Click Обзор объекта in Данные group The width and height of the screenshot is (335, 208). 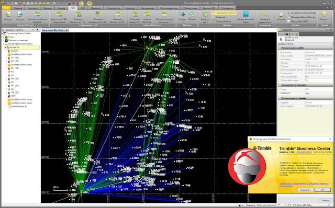click(221, 21)
